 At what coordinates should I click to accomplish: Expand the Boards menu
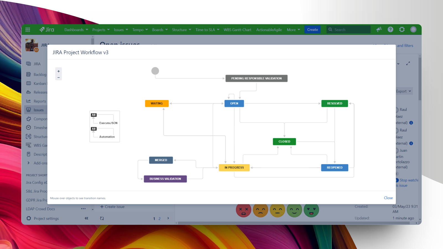(160, 30)
